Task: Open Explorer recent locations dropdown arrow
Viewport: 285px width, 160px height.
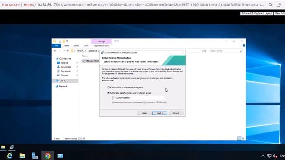Action: click(64, 51)
